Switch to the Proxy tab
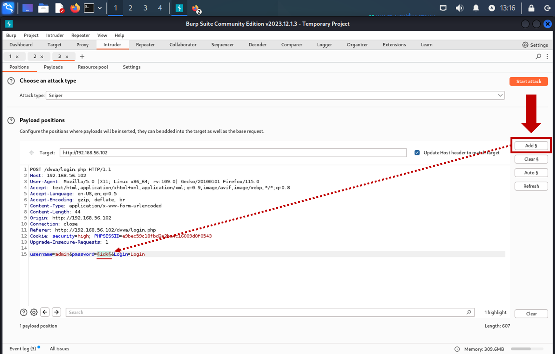The image size is (555, 354). 82,45
